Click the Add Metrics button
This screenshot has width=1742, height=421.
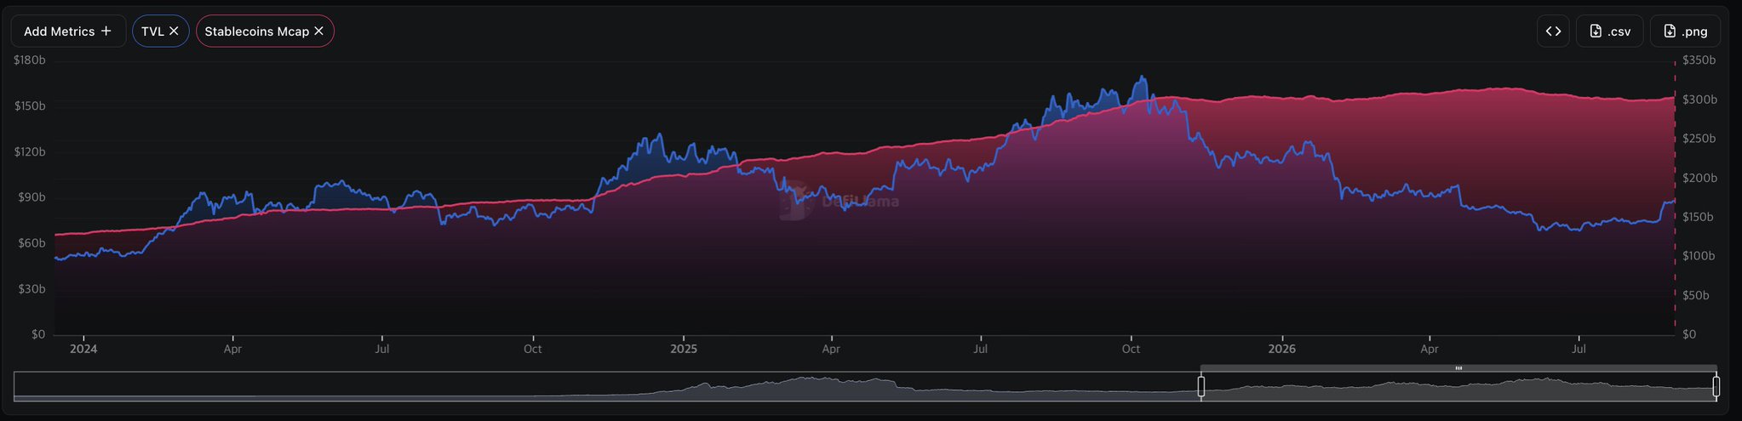(x=68, y=31)
